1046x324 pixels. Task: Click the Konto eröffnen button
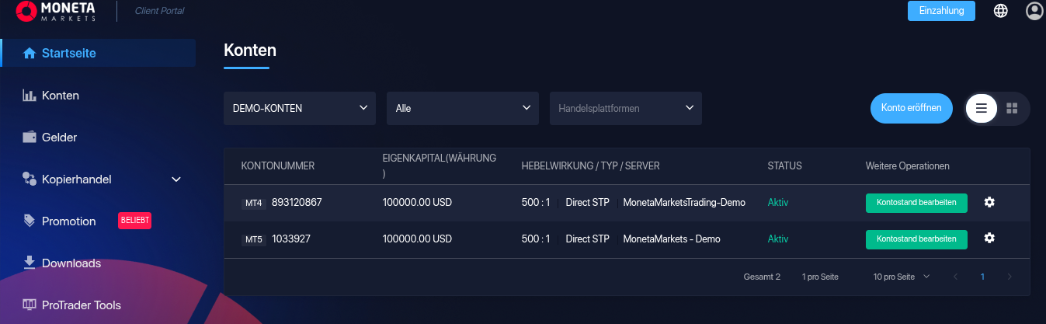click(x=911, y=109)
